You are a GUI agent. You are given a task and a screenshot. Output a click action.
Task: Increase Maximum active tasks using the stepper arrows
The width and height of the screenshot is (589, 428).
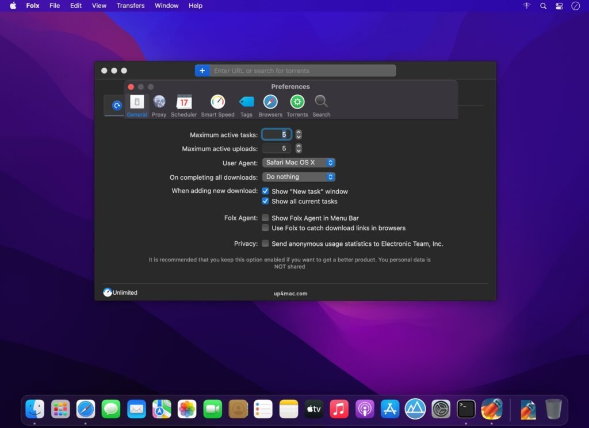pos(298,132)
